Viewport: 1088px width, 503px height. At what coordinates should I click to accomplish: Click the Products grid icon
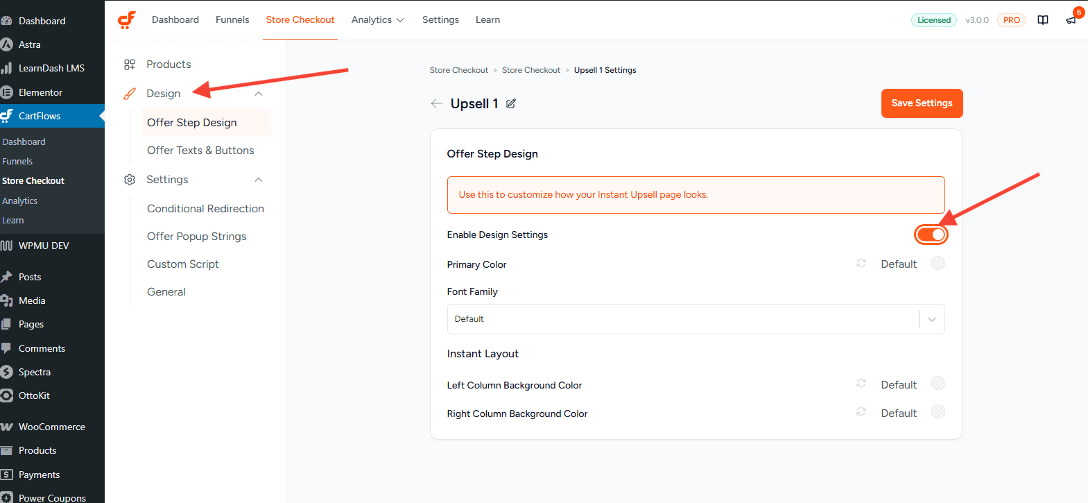pyautogui.click(x=130, y=65)
